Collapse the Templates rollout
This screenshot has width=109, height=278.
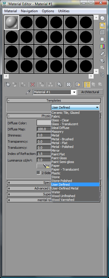[54, 100]
